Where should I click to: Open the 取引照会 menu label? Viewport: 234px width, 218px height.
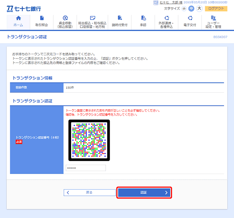(x=42, y=25)
